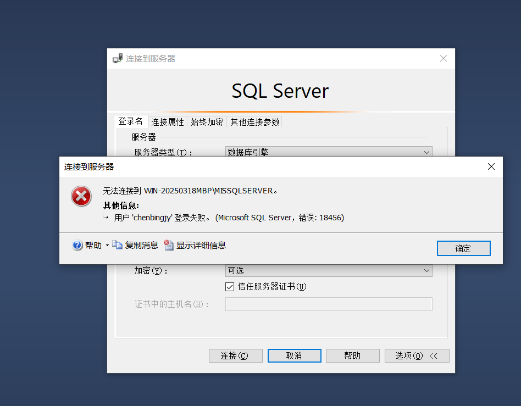
Task: Click the 帮助 button in Connect window
Action: [352, 356]
